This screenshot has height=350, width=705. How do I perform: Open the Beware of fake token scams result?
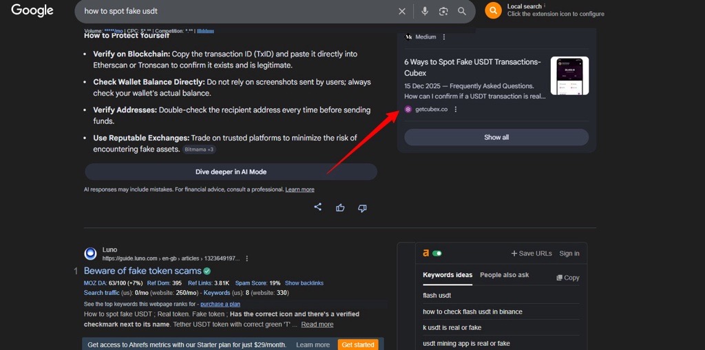[x=143, y=271]
